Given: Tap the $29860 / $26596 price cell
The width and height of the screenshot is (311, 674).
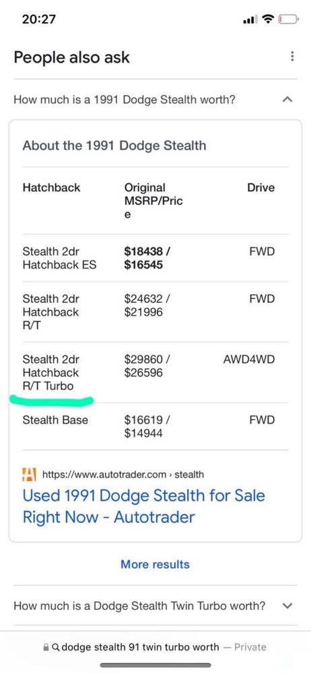Looking at the screenshot, I should pyautogui.click(x=146, y=366).
